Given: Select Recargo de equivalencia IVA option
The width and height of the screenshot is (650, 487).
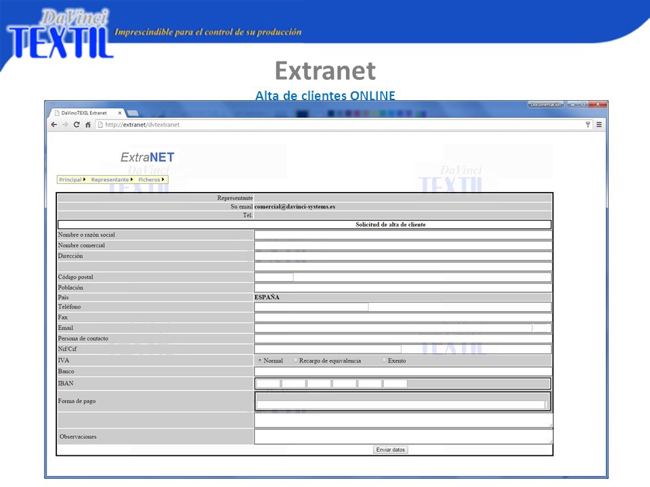Looking at the screenshot, I should 296,361.
